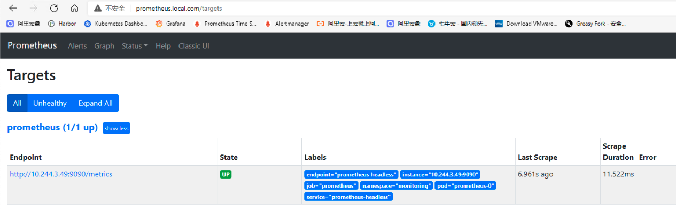676x209 pixels.
Task: Click the pod="prometheus-0" label badge
Action: pos(465,185)
